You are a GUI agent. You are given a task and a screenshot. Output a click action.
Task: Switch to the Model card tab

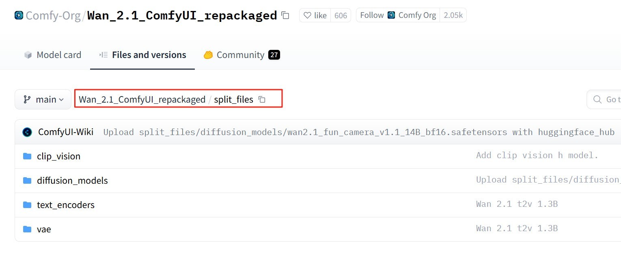53,55
